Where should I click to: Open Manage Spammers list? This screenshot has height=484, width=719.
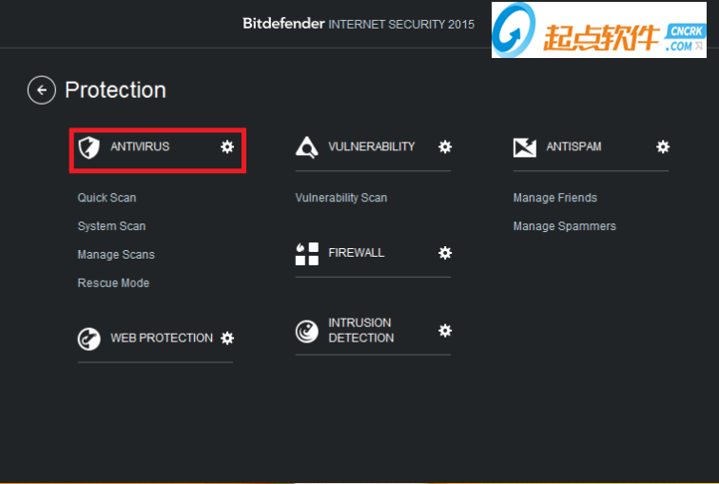point(565,226)
